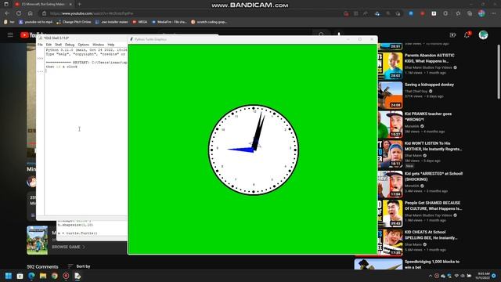Open the File menu in IDLE Shell
The image size is (501, 282).
[x=40, y=45]
